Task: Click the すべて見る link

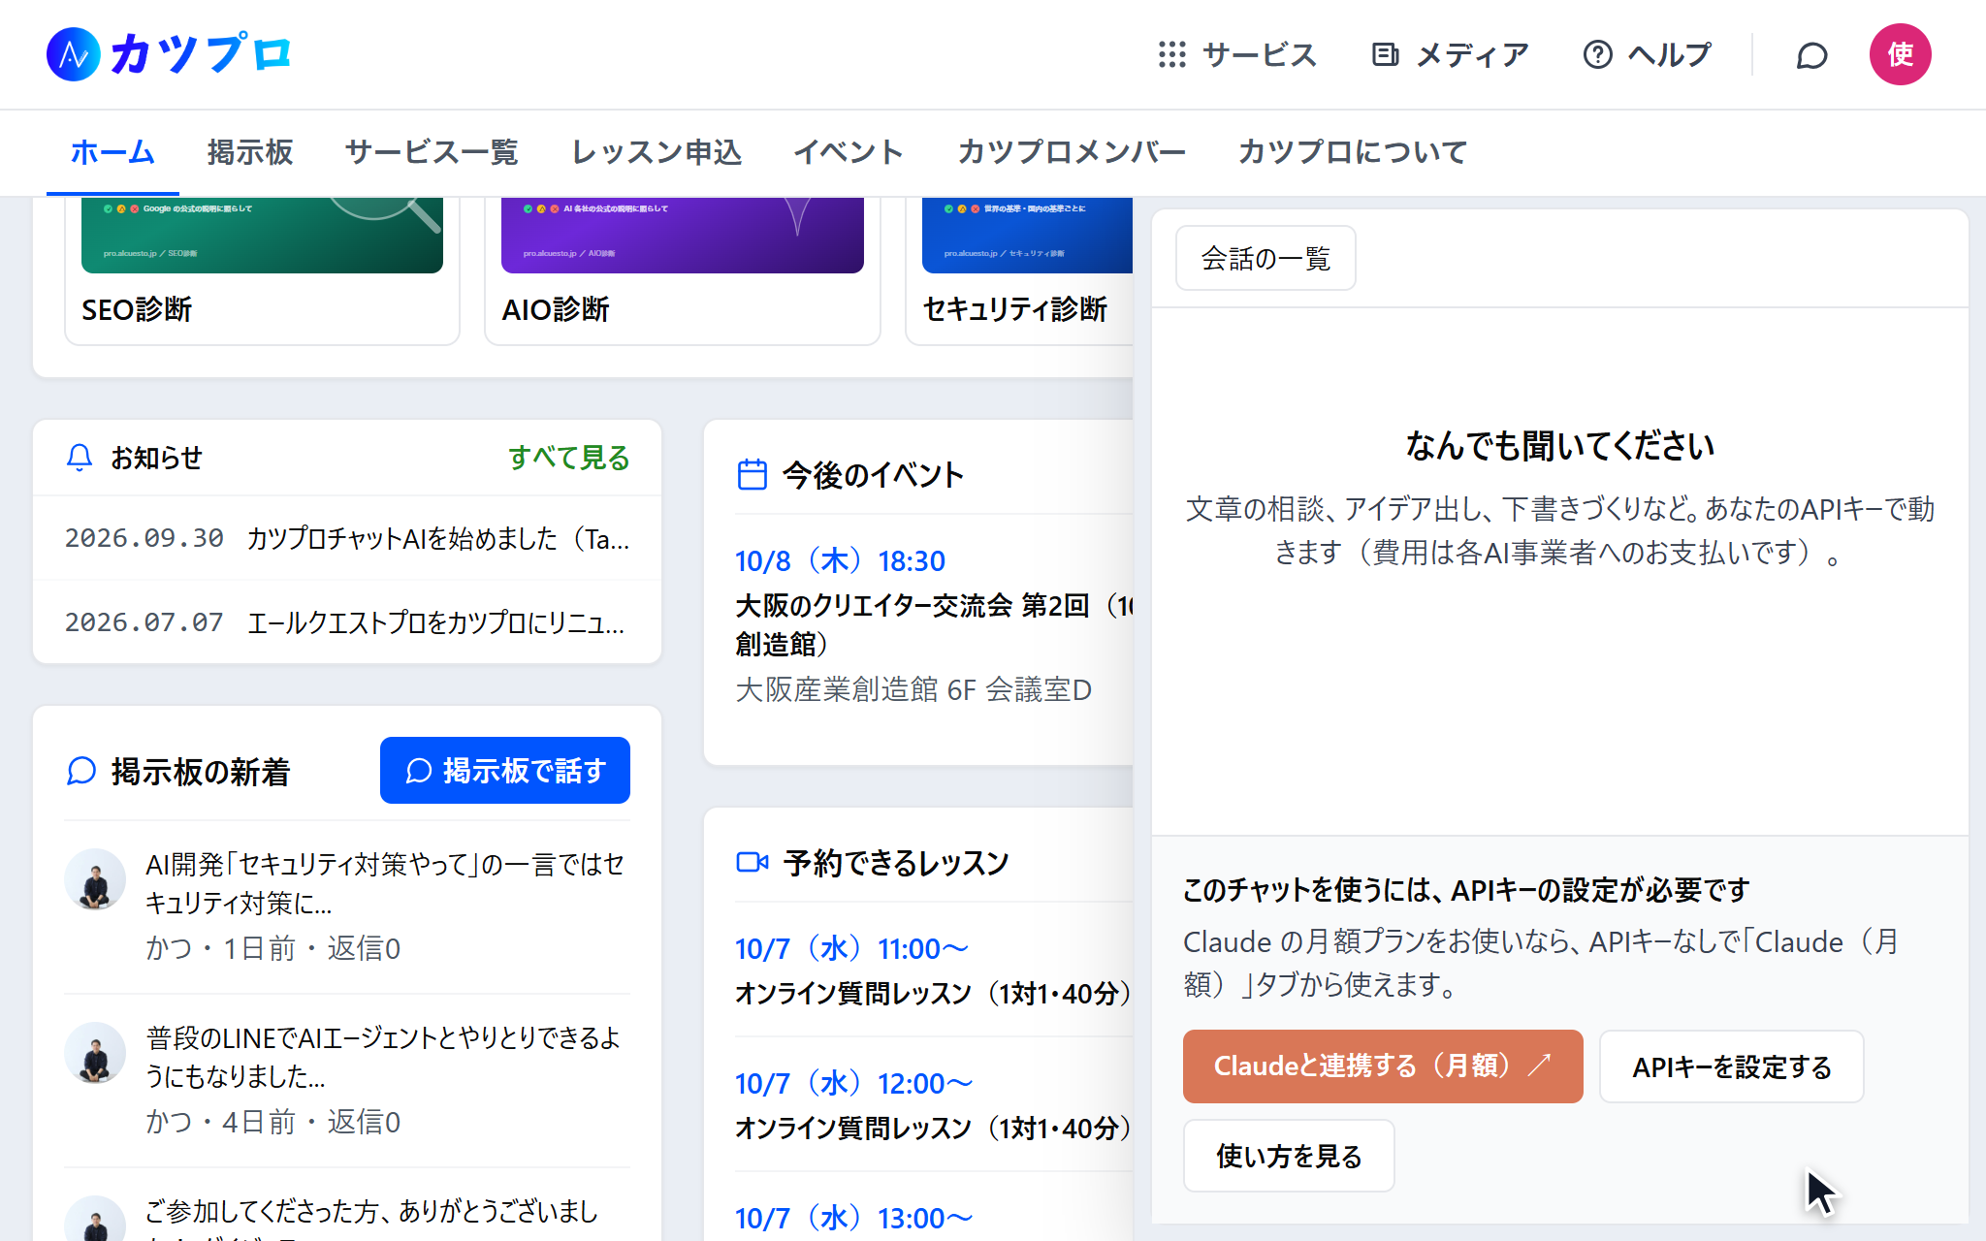Action: tap(569, 458)
